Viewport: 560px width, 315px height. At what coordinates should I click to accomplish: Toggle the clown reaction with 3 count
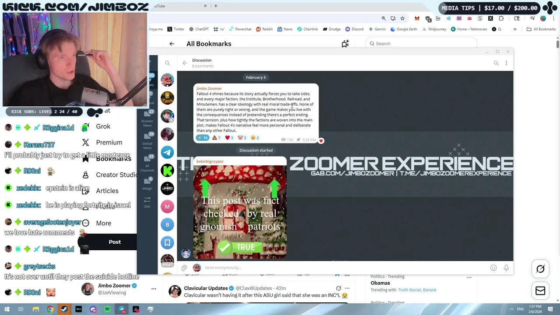242,138
